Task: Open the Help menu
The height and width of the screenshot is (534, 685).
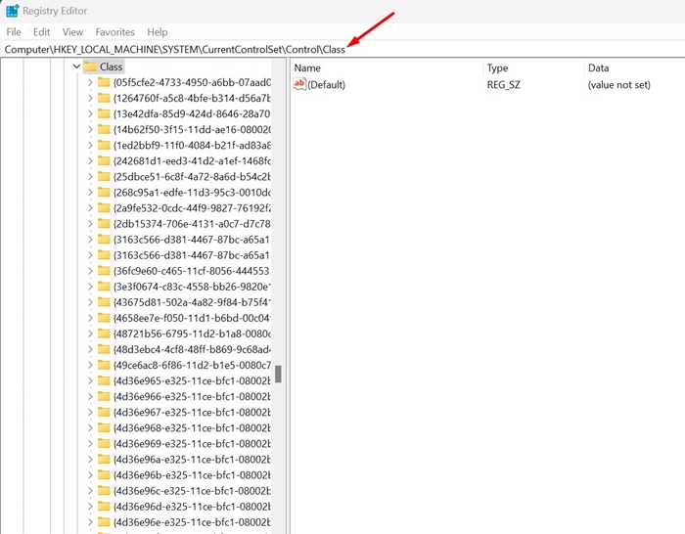Action: [158, 32]
